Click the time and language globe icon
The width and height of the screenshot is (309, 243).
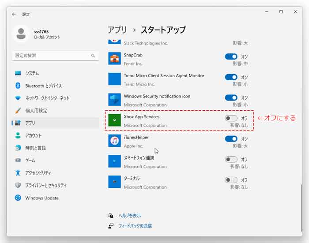tap(18, 148)
